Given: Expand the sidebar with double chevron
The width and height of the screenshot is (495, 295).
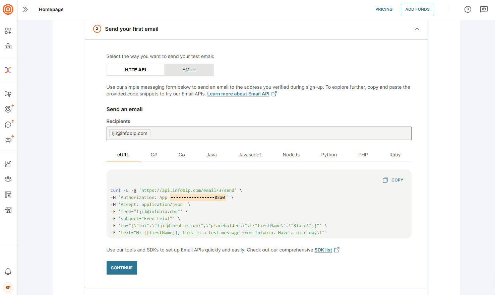Looking at the screenshot, I should coord(25,9).
